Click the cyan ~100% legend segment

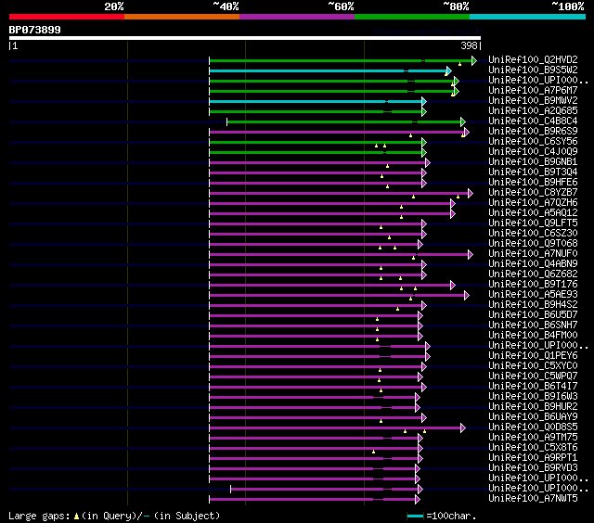[x=528, y=17]
